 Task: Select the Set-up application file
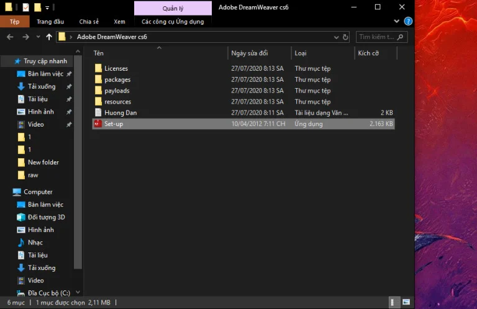pos(243,124)
